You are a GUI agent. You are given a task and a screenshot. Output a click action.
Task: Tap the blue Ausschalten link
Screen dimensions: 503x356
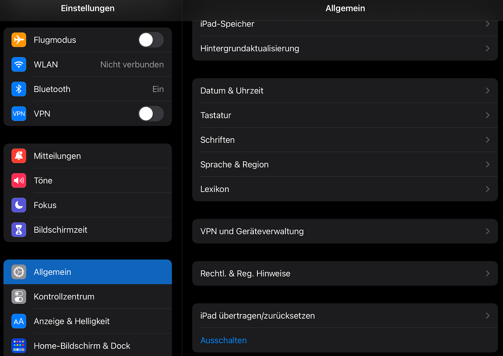(224, 340)
